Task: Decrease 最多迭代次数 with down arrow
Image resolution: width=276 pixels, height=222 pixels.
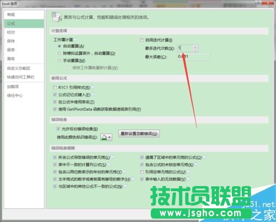Action: (195, 50)
